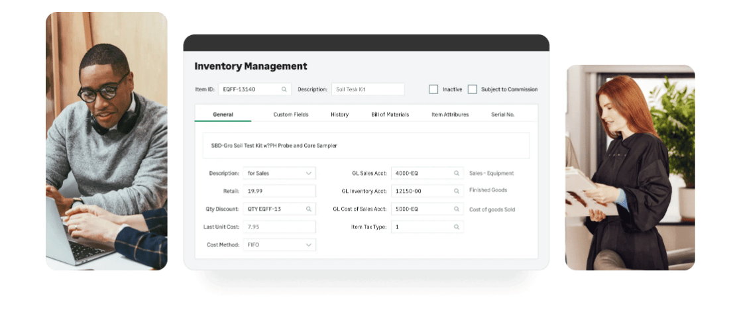Click the GL Inventory Acct field 12150-00
The image size is (733, 320).
[x=427, y=191]
